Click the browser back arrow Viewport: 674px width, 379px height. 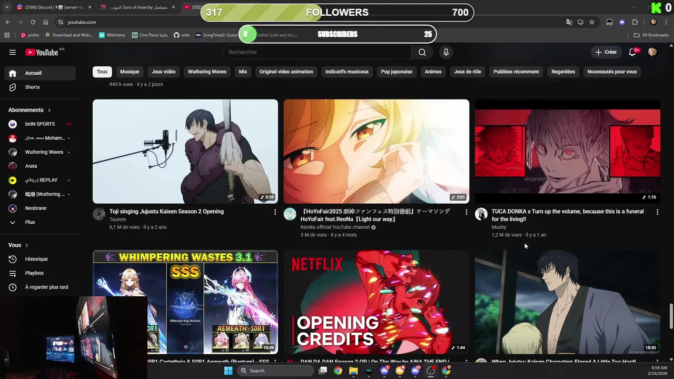(8, 22)
